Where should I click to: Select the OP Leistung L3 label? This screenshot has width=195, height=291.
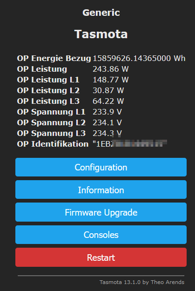[48, 101]
